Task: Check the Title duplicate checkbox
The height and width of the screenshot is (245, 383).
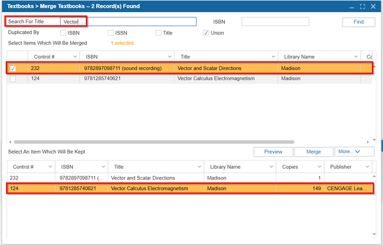Action: [x=158, y=33]
